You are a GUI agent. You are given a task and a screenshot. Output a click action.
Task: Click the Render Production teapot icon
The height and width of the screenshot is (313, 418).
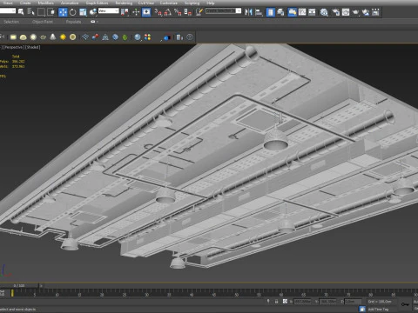click(355, 12)
